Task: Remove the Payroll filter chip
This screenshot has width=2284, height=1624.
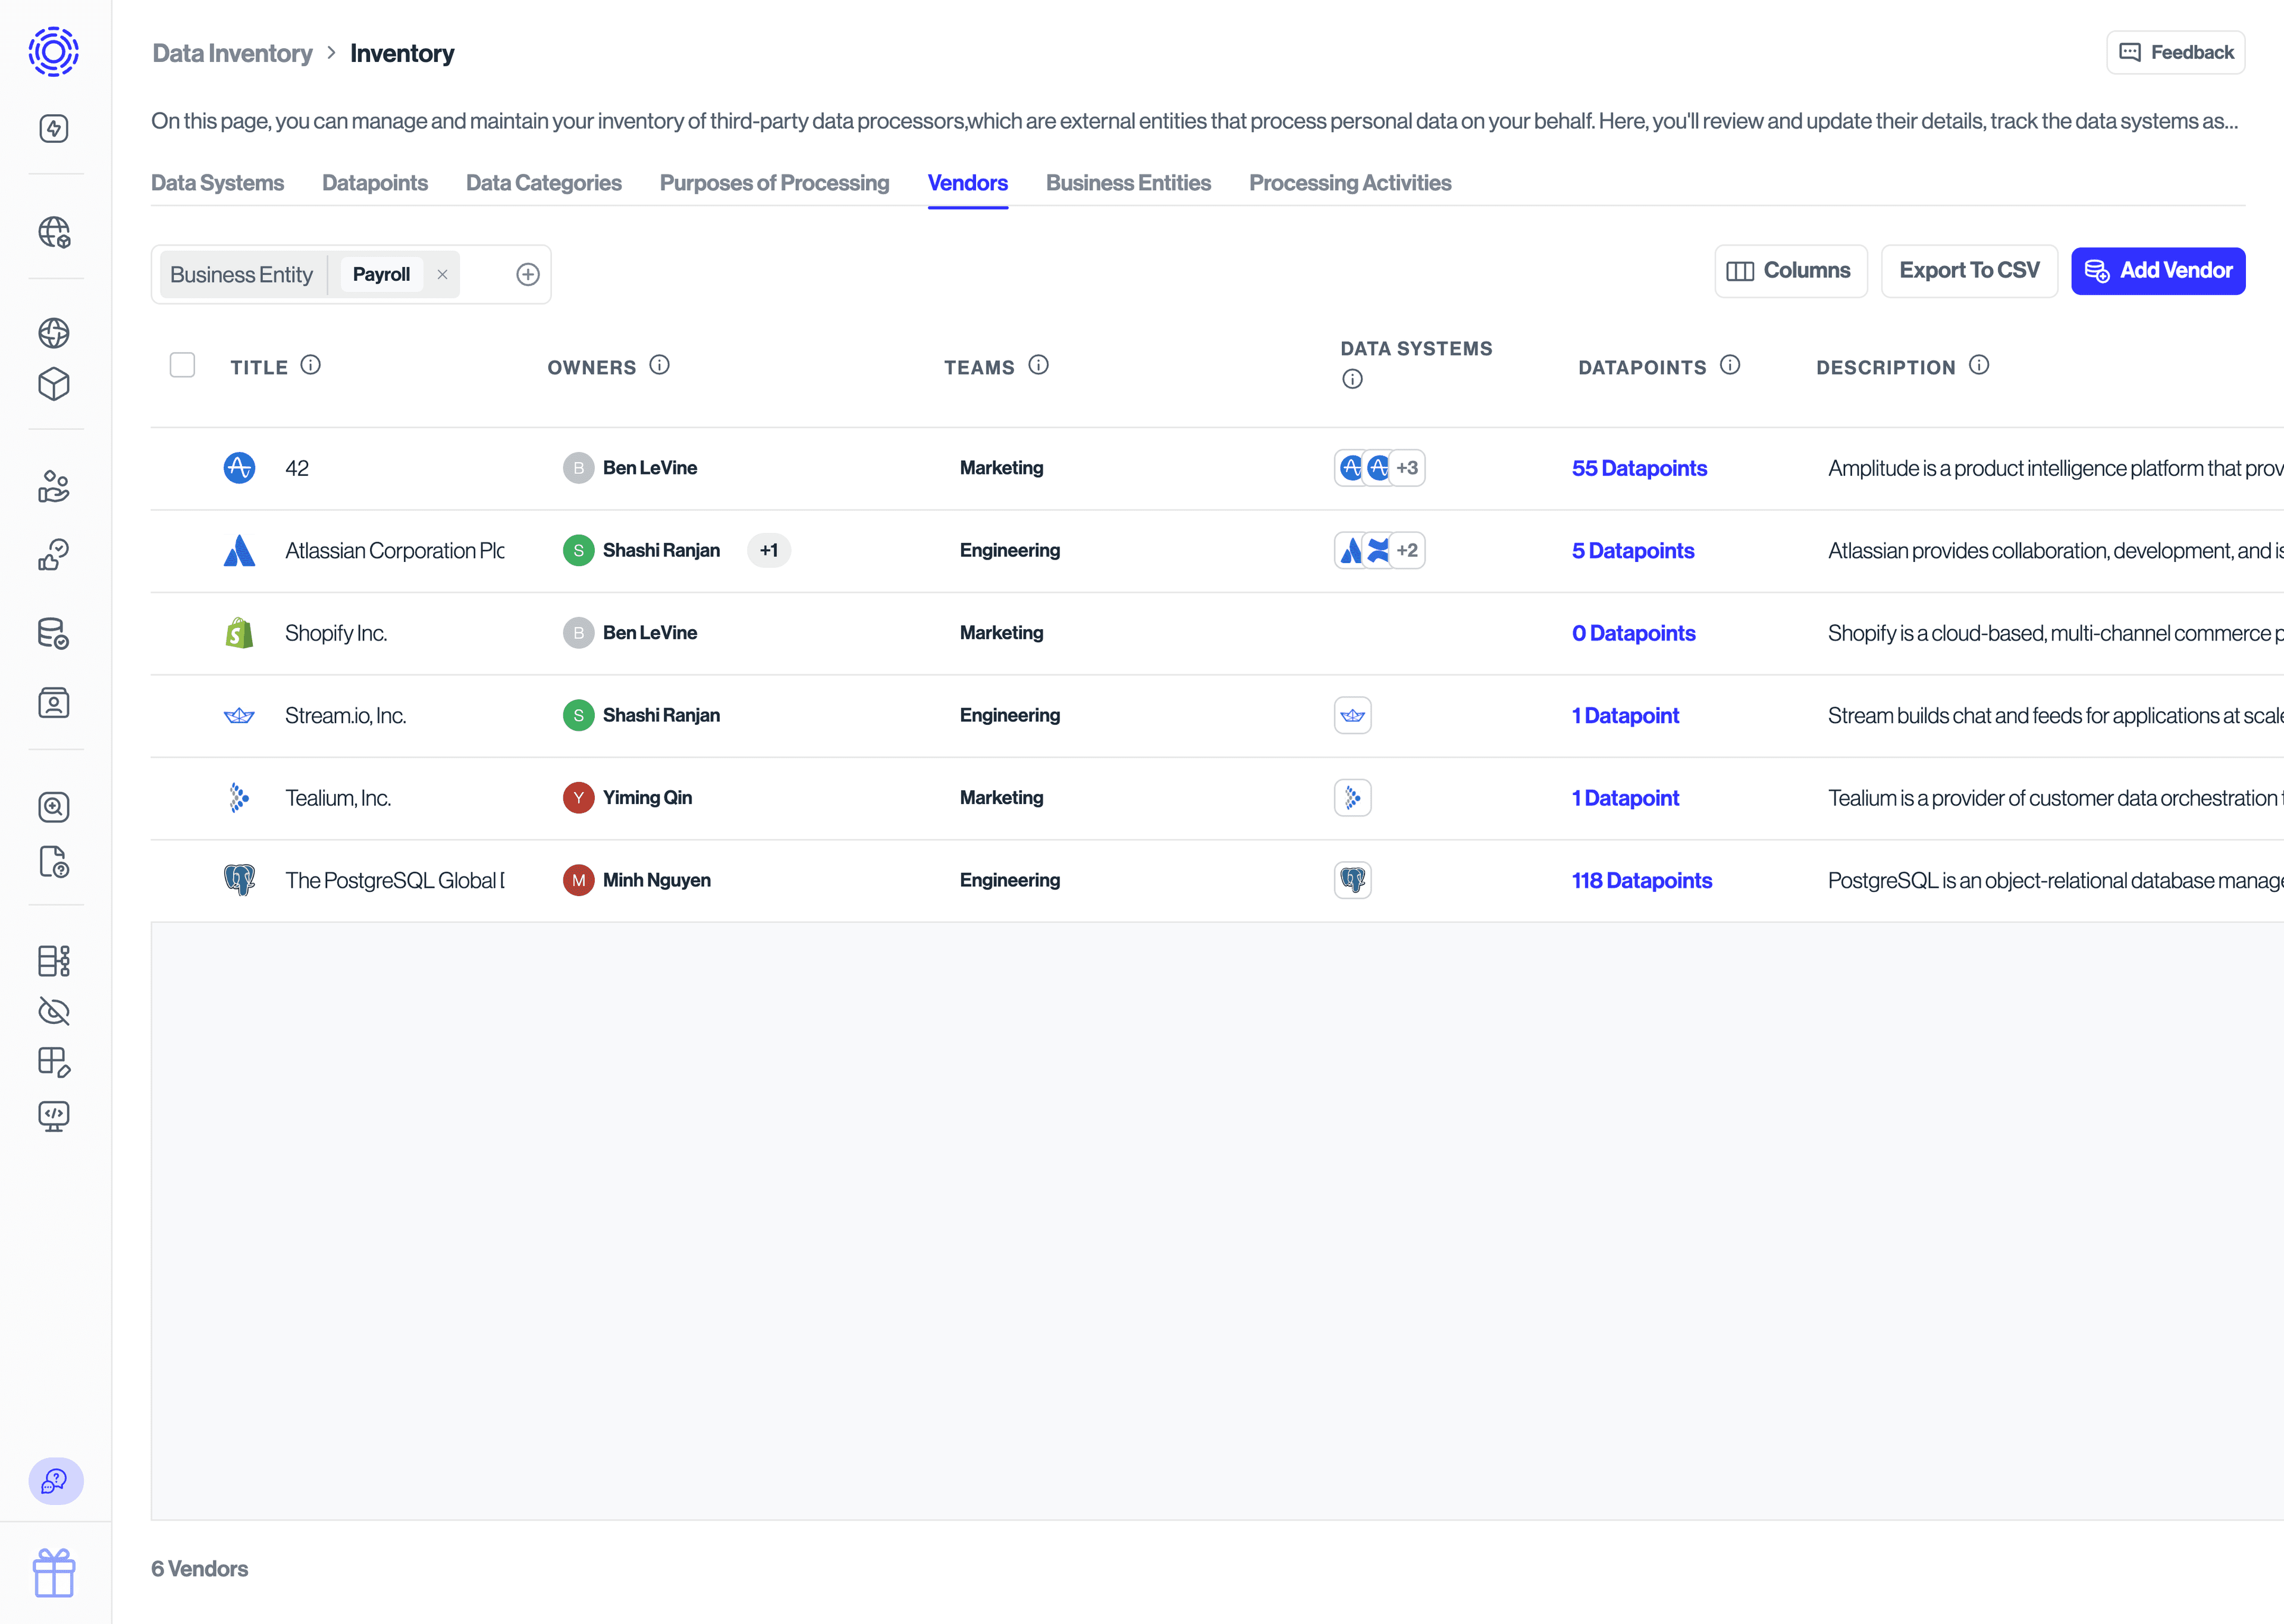Action: pos(442,274)
